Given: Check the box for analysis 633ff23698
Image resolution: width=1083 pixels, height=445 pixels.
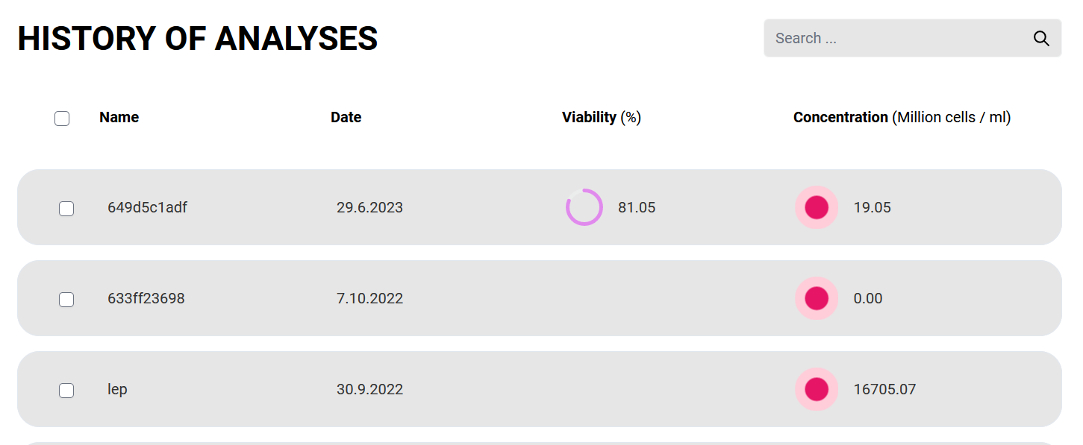Looking at the screenshot, I should [x=66, y=300].
